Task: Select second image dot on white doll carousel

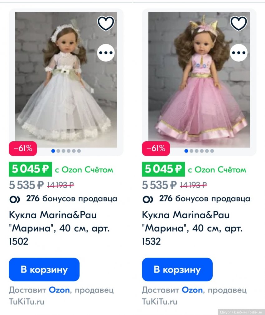Action: pos(58,151)
